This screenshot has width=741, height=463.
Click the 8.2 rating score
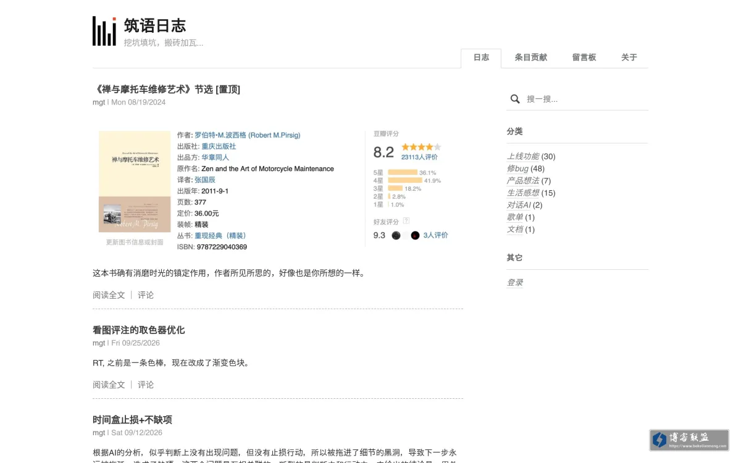[x=383, y=152]
